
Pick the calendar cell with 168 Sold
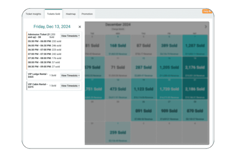[118, 45]
